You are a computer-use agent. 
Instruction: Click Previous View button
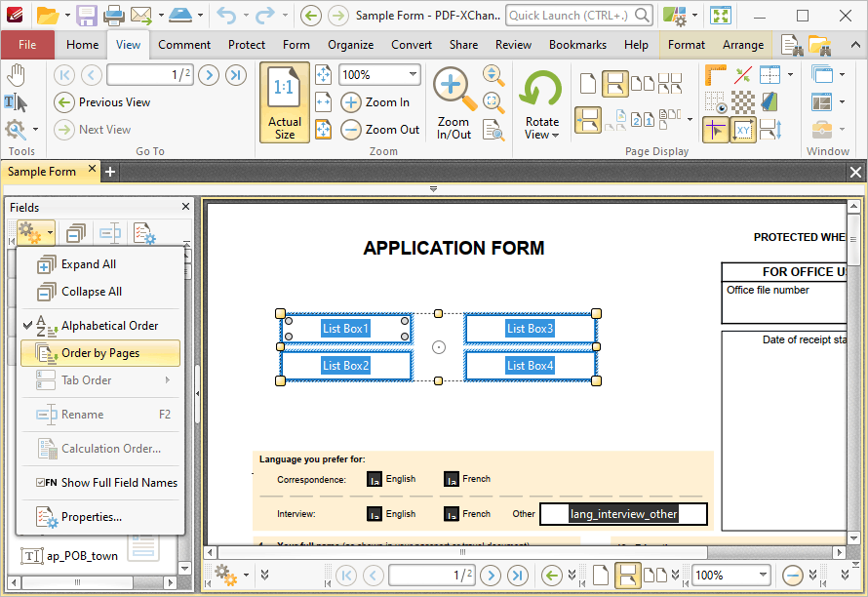[102, 101]
